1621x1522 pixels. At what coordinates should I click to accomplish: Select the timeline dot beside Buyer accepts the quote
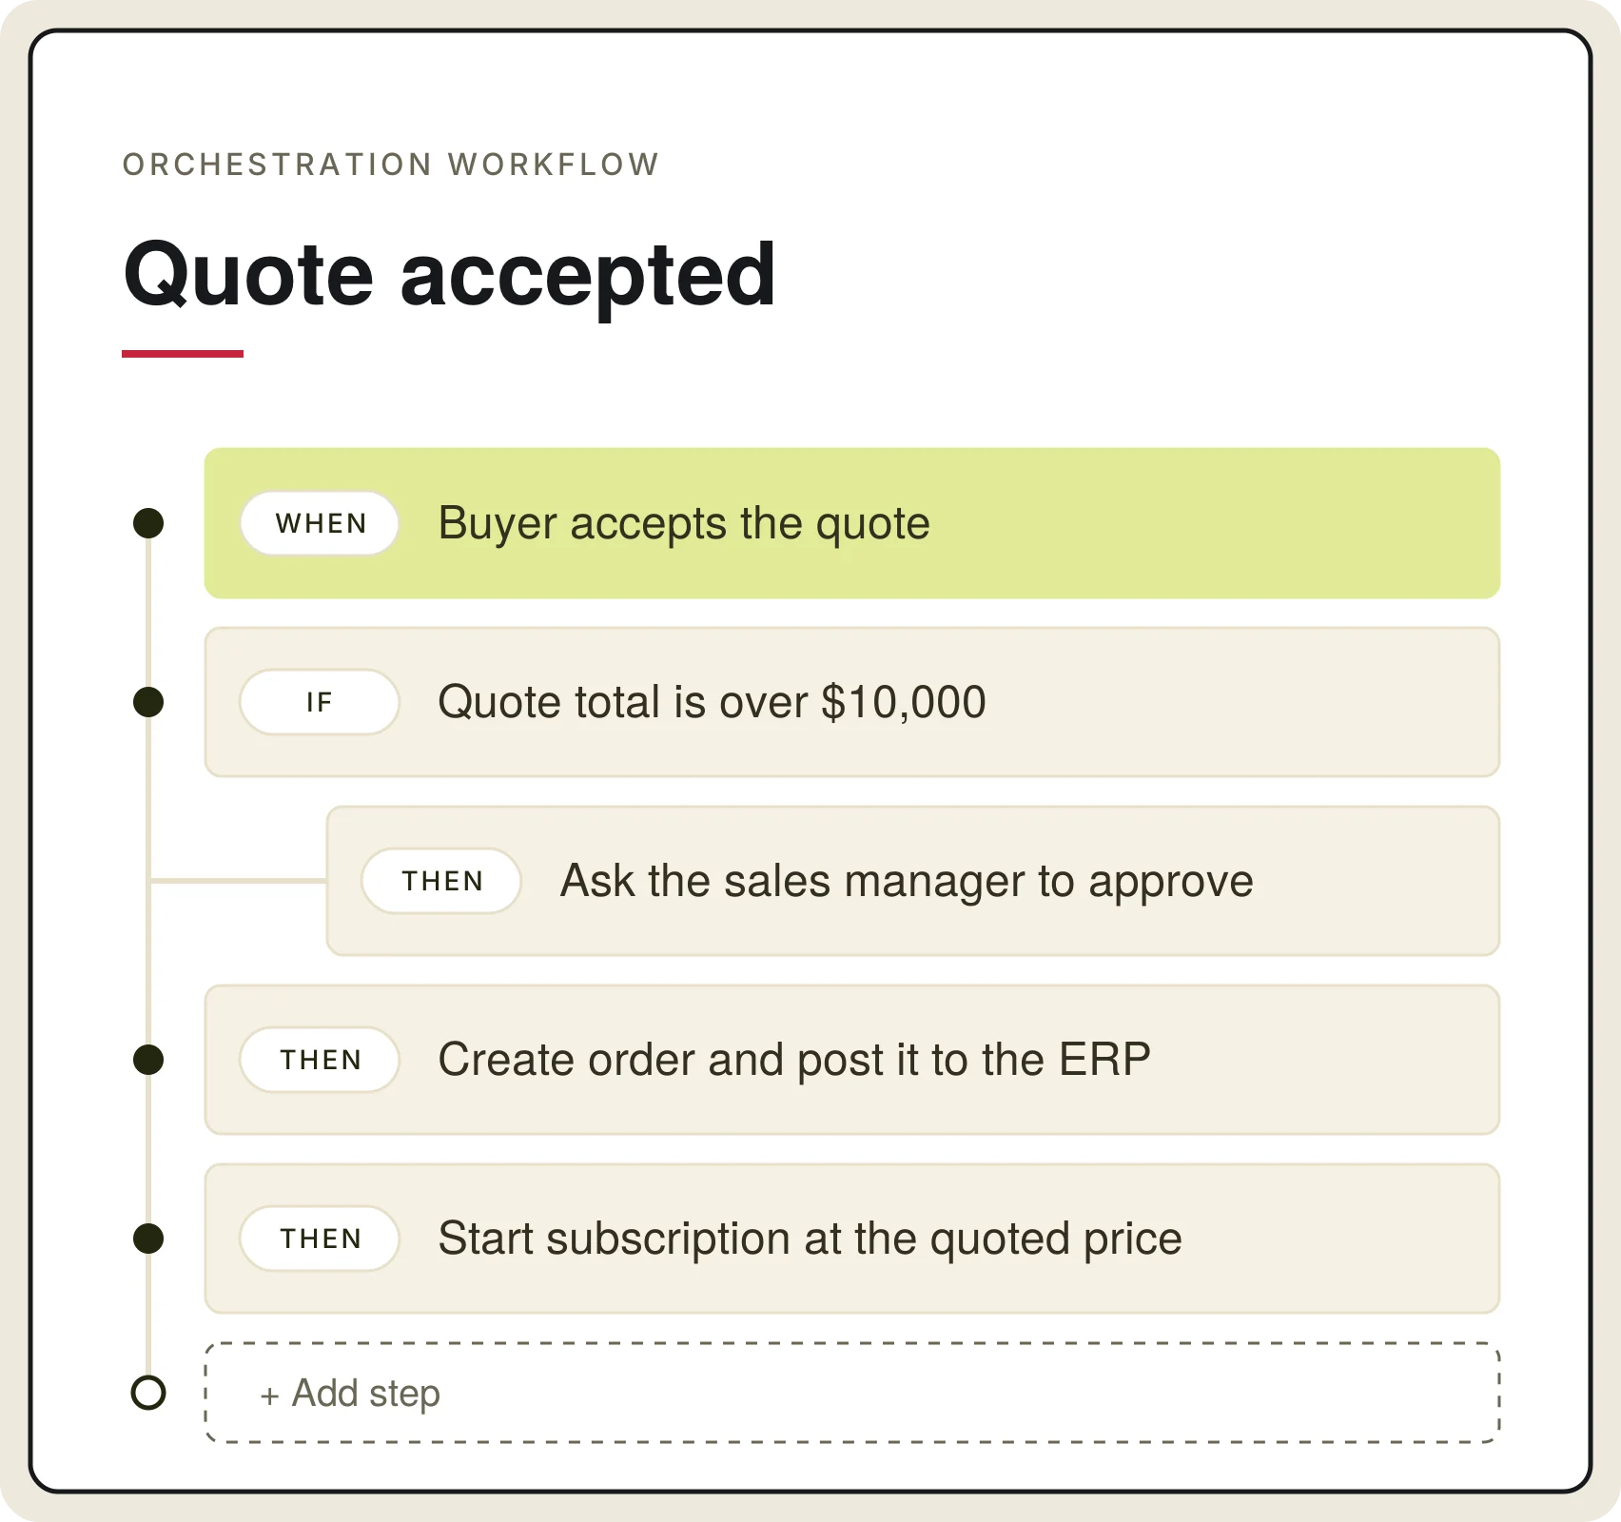(148, 523)
